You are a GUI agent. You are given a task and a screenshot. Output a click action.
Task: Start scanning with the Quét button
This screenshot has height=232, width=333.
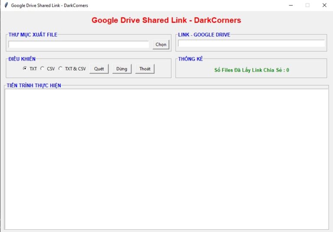(99, 69)
